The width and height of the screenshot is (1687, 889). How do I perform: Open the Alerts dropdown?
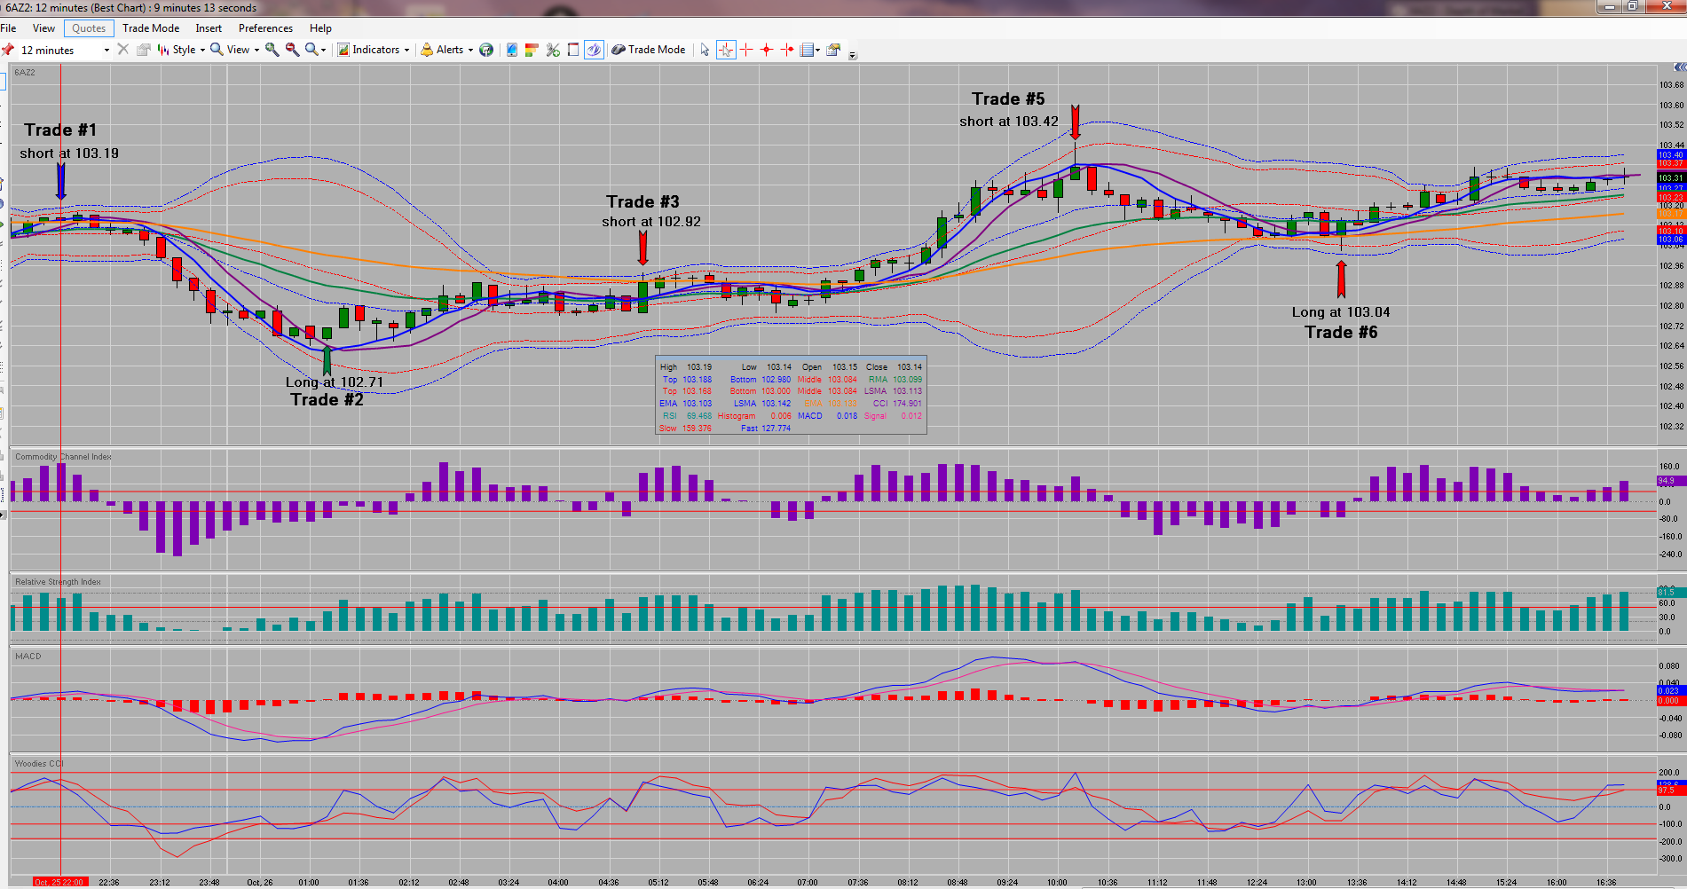[447, 50]
